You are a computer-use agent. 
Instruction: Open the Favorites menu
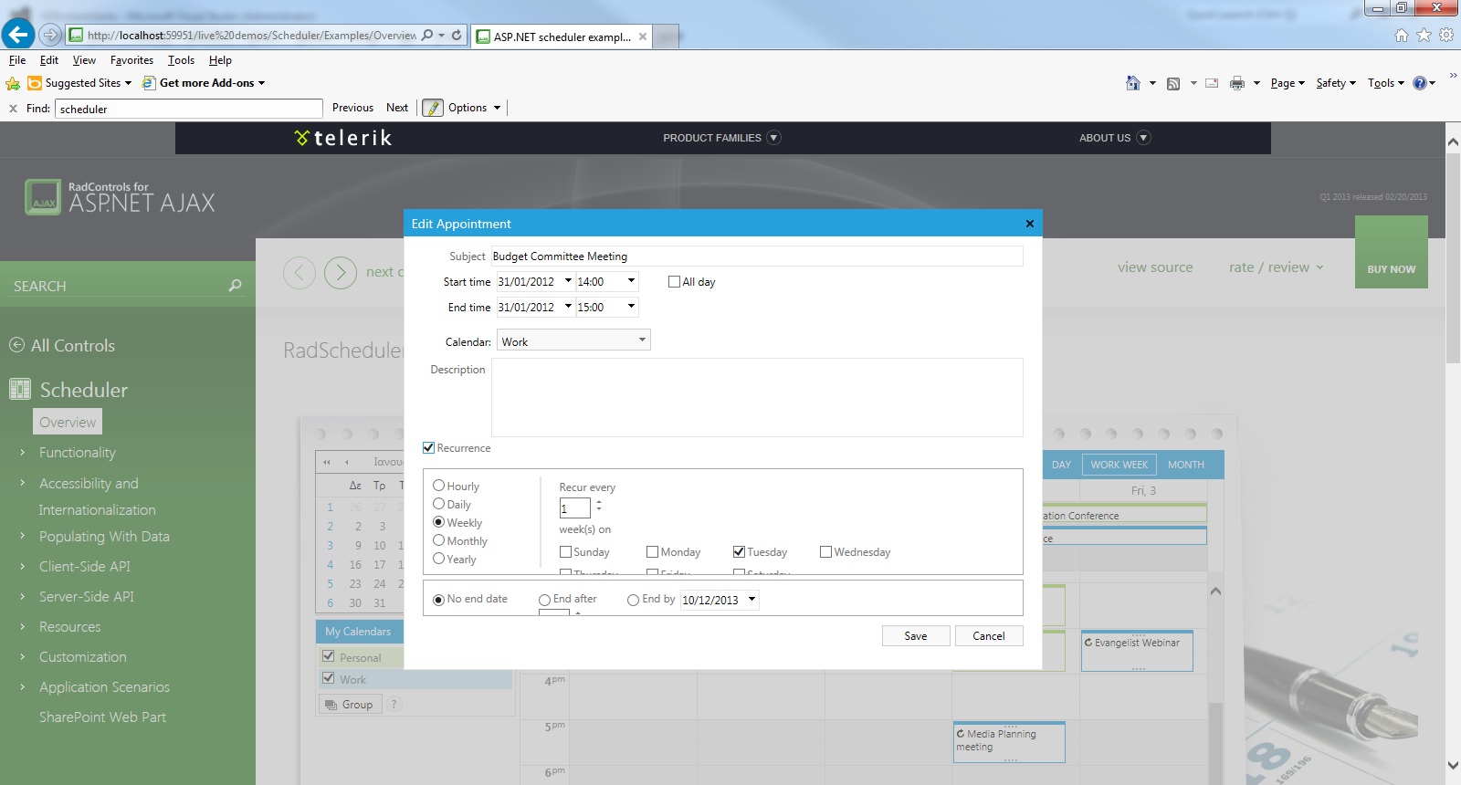click(x=132, y=60)
